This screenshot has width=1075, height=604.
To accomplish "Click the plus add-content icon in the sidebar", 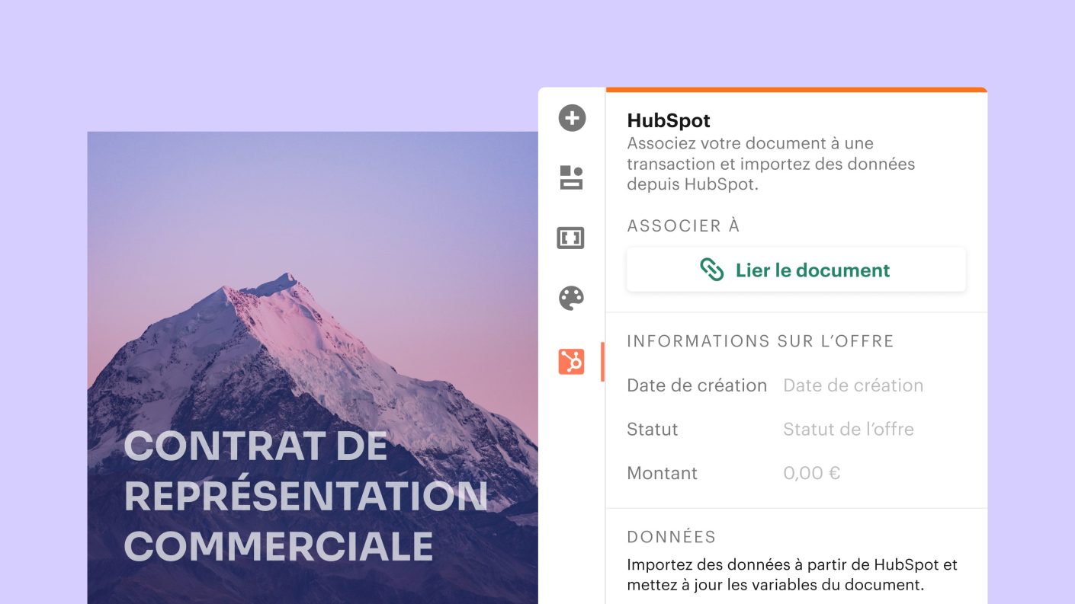I will (572, 118).
